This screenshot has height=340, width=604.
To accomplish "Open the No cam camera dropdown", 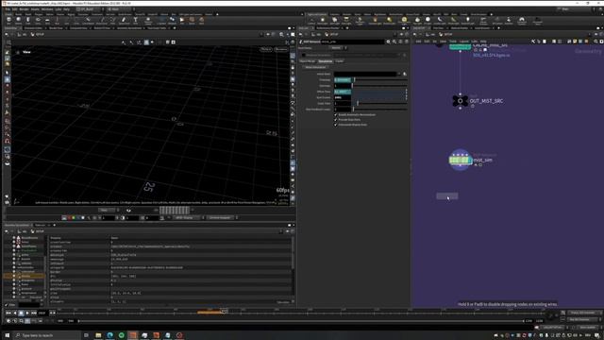I will click(x=281, y=49).
